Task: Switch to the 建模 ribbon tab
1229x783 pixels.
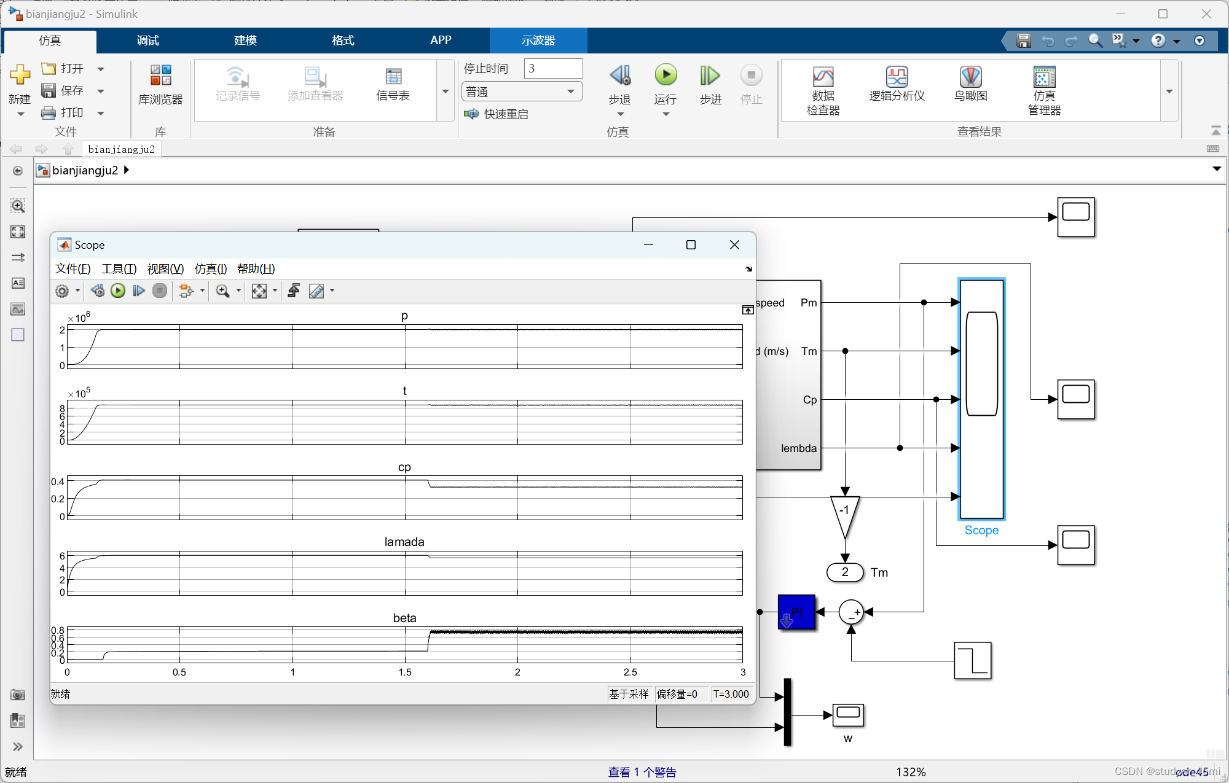Action: click(245, 41)
